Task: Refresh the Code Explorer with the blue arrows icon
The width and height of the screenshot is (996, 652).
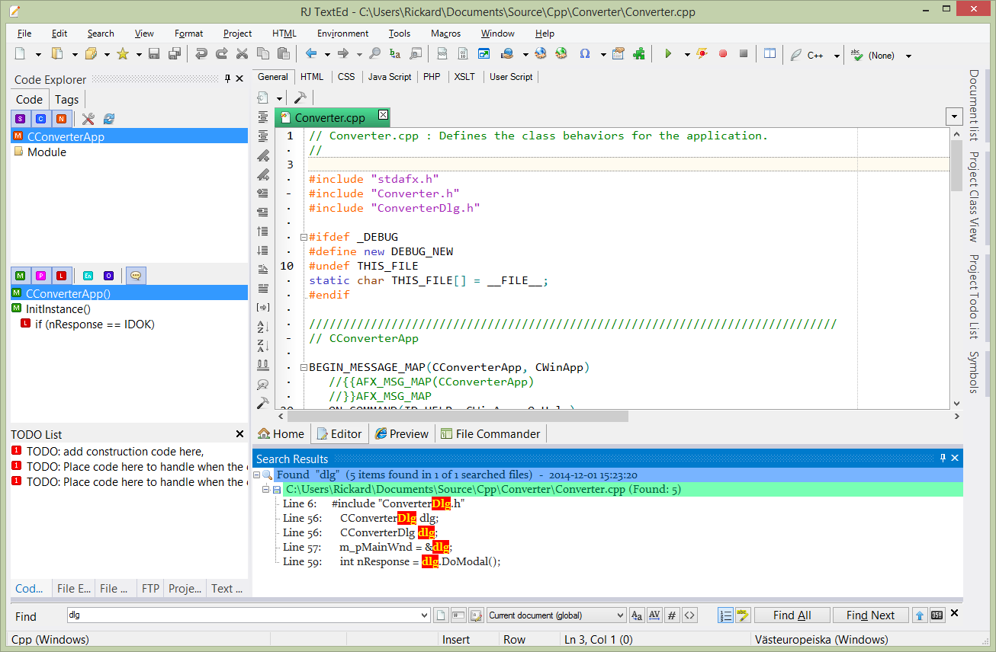Action: click(x=109, y=119)
